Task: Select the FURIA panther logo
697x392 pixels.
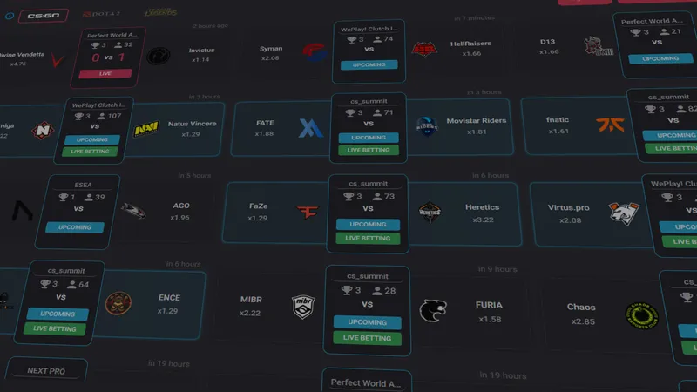Action: pyautogui.click(x=433, y=310)
